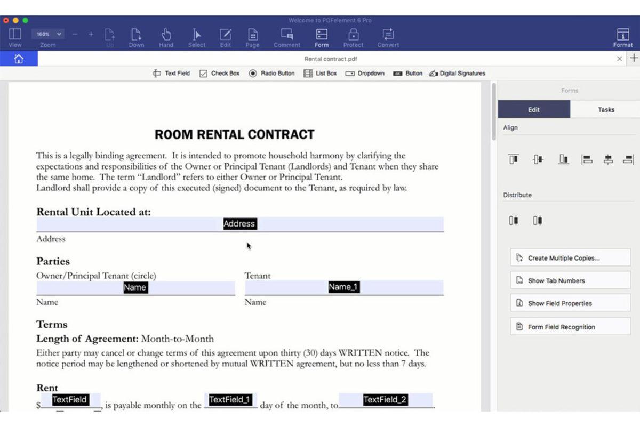Image resolution: width=640 pixels, height=427 pixels.
Task: Select the Address text field
Action: pos(239,224)
